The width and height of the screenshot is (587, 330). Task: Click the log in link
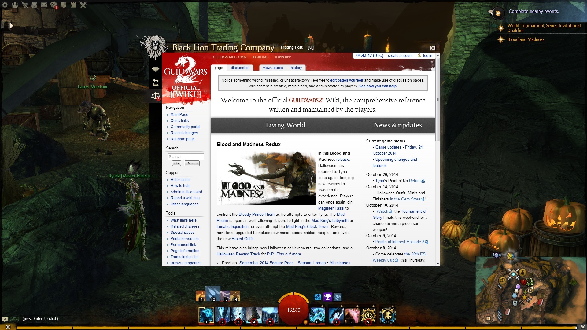pos(427,56)
